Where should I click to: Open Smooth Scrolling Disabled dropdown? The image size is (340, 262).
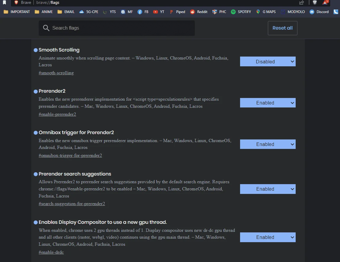click(268, 62)
